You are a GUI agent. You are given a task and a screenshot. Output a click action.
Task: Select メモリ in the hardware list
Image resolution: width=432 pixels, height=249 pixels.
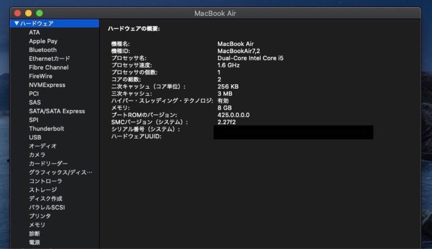[x=38, y=225]
